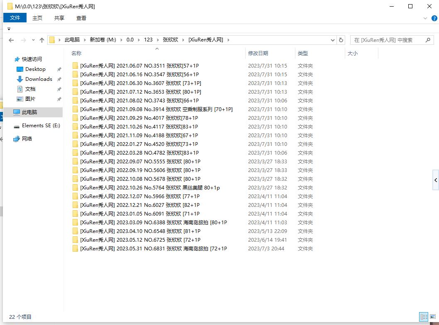
Task: Switch to details view in status bar
Action: (424, 317)
